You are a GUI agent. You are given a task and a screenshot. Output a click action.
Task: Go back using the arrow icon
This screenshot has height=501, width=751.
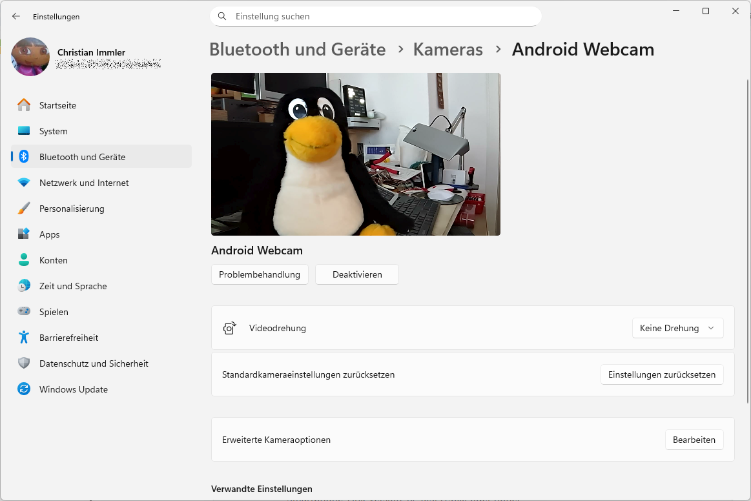(16, 17)
